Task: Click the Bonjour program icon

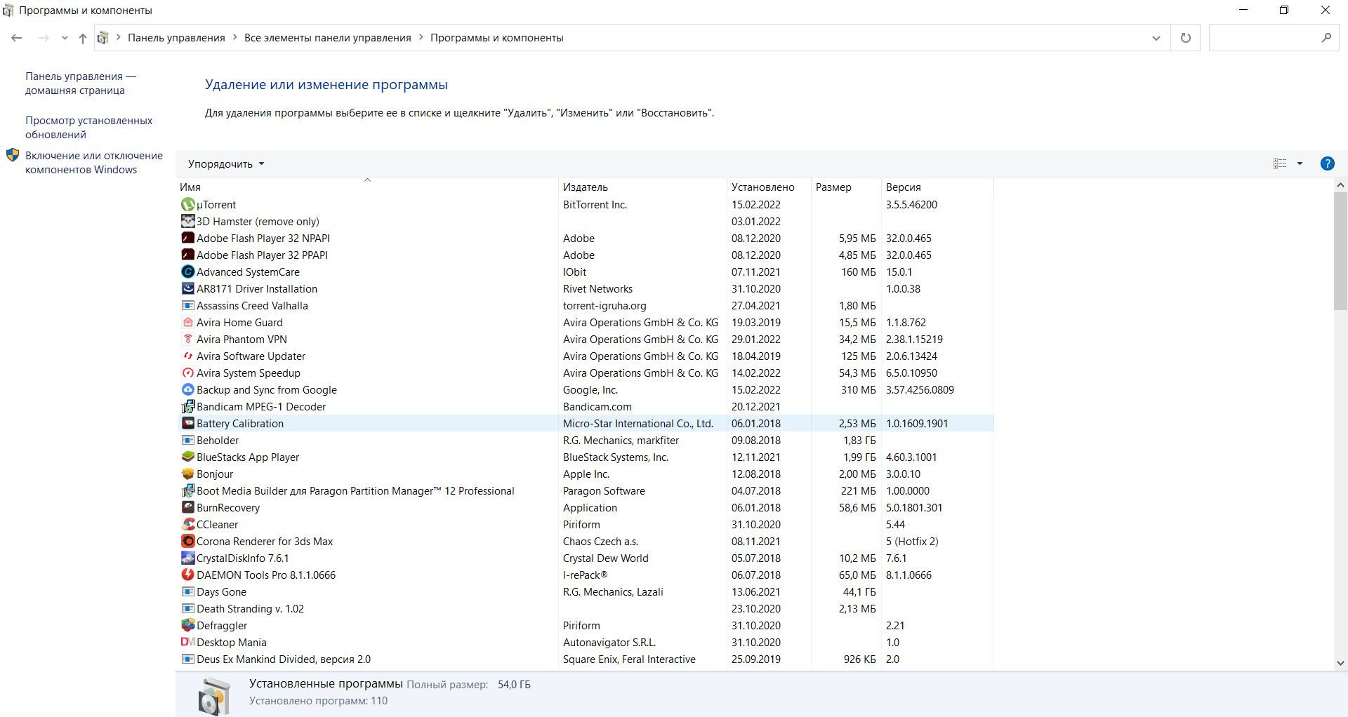Action: pos(187,474)
